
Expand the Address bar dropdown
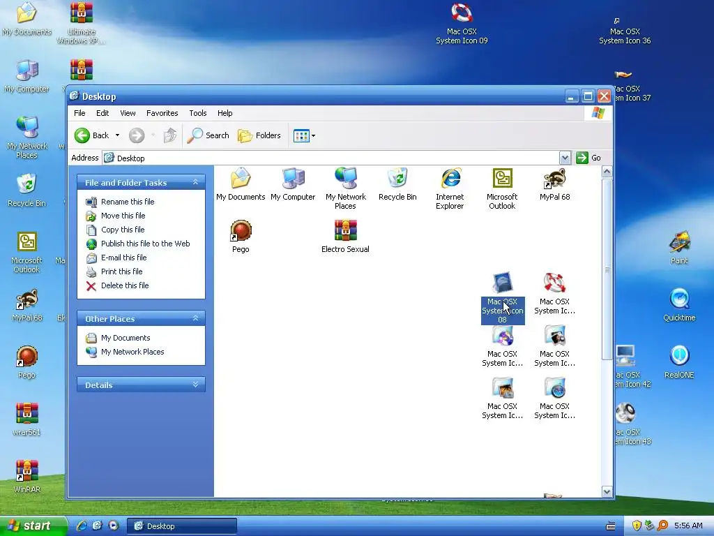click(565, 158)
